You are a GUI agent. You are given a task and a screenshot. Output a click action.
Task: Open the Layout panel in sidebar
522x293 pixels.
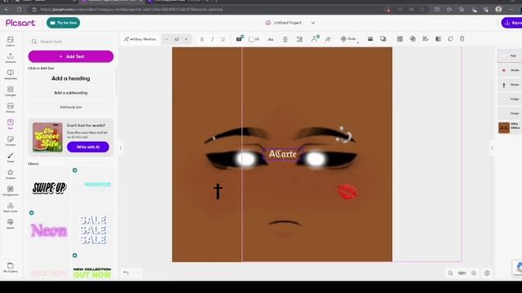click(x=11, y=42)
